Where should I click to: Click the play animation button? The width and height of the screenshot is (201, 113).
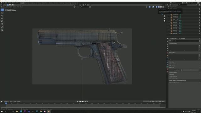[x=84, y=101]
